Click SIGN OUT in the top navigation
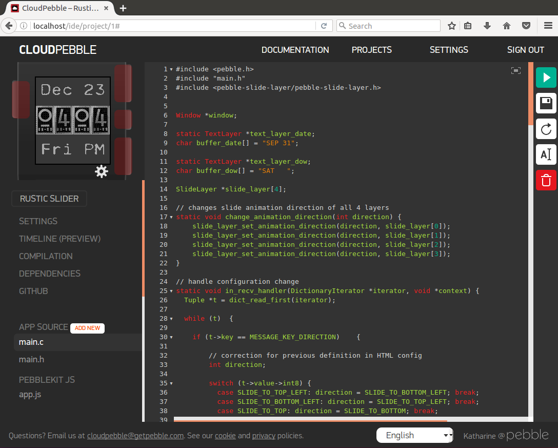This screenshot has width=558, height=448. pos(526,50)
